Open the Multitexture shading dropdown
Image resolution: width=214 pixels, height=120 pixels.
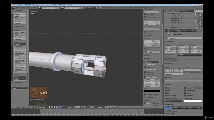tap(152, 62)
